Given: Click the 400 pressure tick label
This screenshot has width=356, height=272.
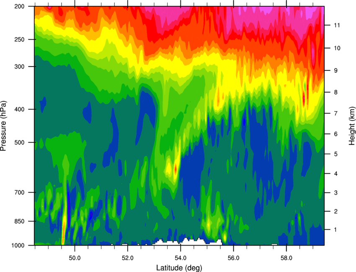Looking at the screenshot, I should tap(20, 109).
